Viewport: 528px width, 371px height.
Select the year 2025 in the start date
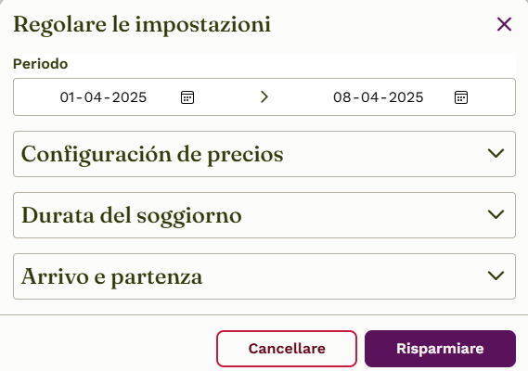(129, 97)
